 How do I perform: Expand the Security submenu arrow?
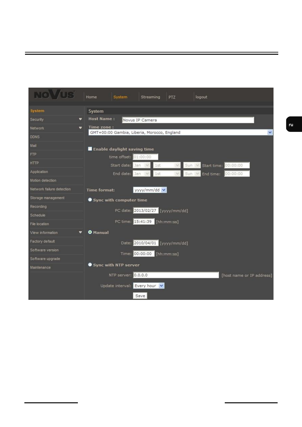pos(80,119)
